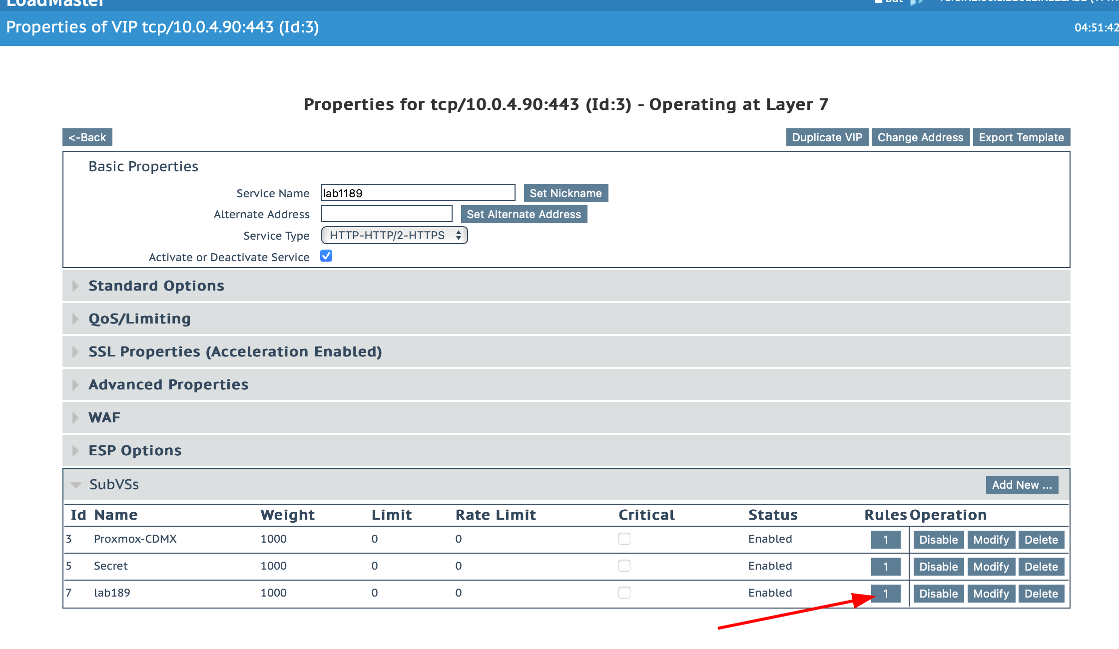Expand the Standard Options section
Viewport: 1119px width, 649px height.
pyautogui.click(x=156, y=286)
